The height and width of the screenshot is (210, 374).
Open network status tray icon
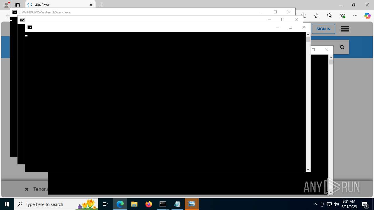click(x=329, y=204)
